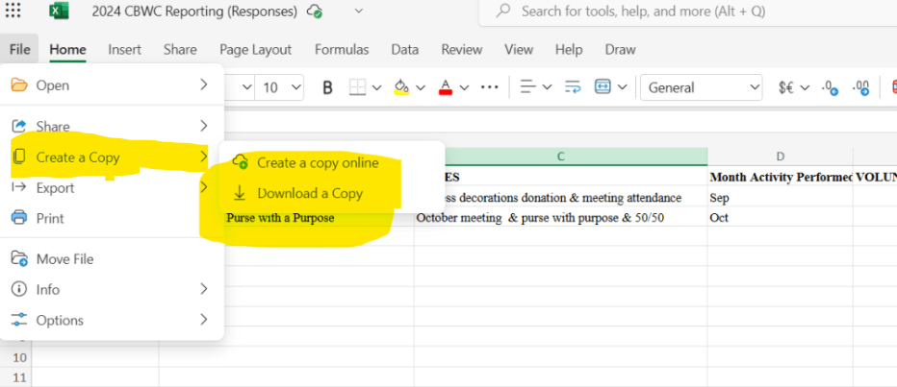Screen dimensions: 897x387
Task: Switch to the Formulas tab
Action: pyautogui.click(x=342, y=50)
